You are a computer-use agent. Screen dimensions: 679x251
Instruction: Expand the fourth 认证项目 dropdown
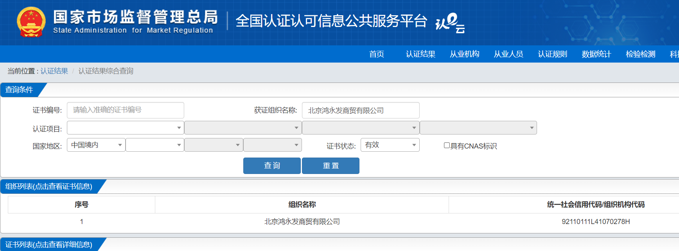coord(478,127)
